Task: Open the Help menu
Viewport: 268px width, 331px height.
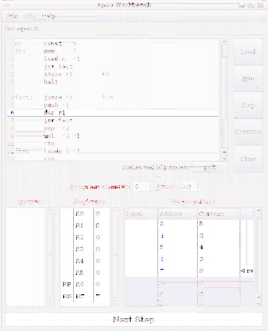Action: click(49, 16)
